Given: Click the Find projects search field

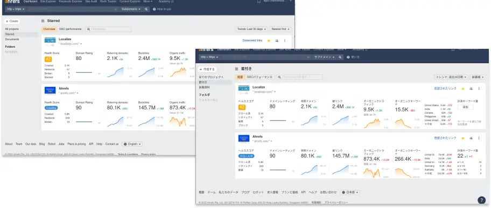Looking at the screenshot, I should [108, 29].
